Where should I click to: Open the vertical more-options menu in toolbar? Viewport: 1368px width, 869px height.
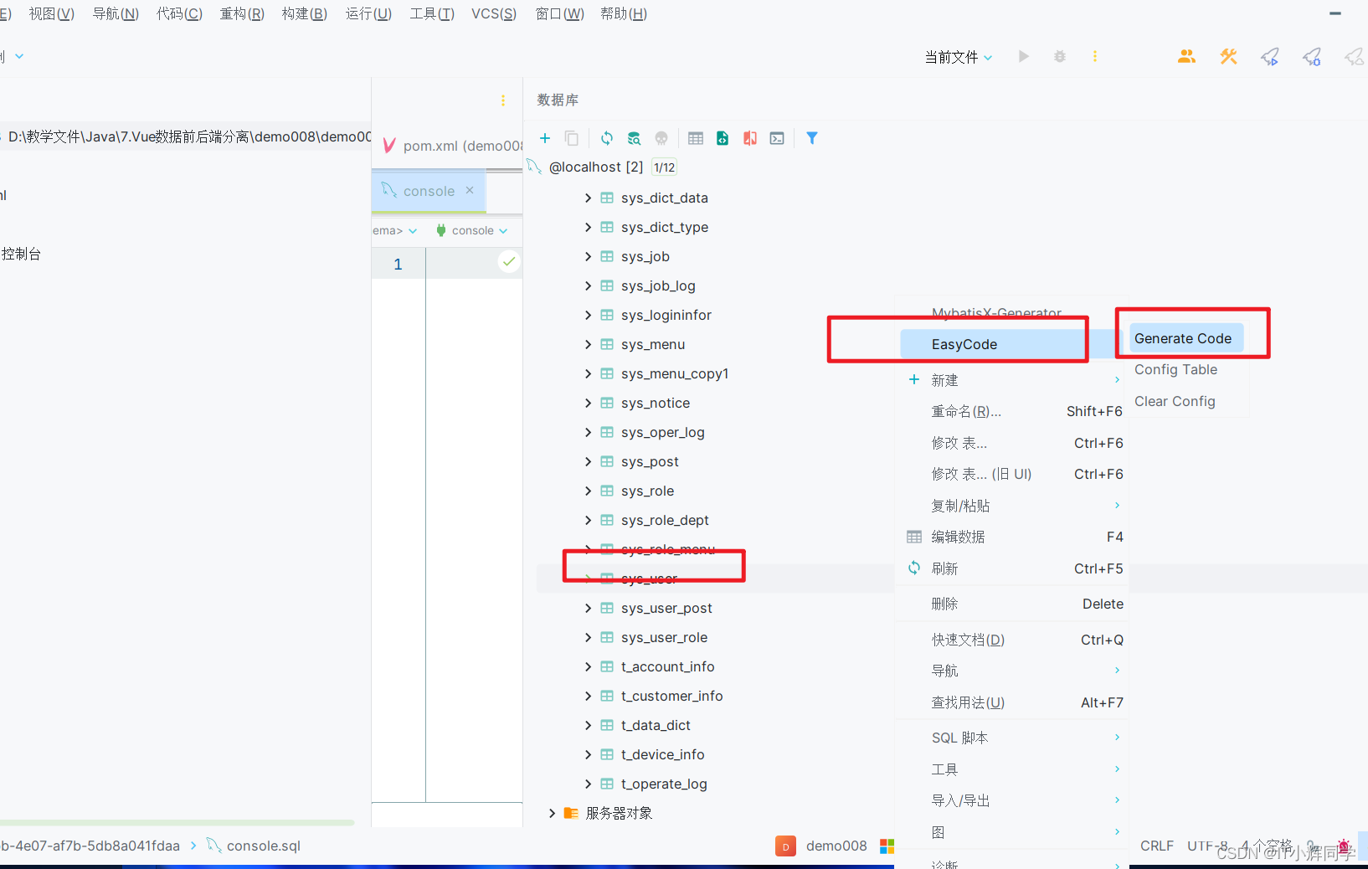pyautogui.click(x=1094, y=56)
